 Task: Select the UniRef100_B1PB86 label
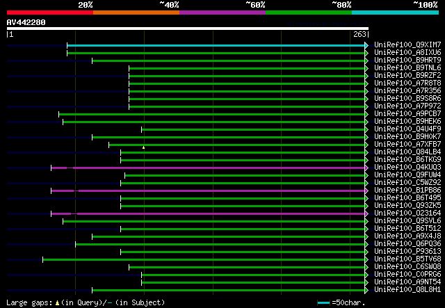pyautogui.click(x=407, y=191)
